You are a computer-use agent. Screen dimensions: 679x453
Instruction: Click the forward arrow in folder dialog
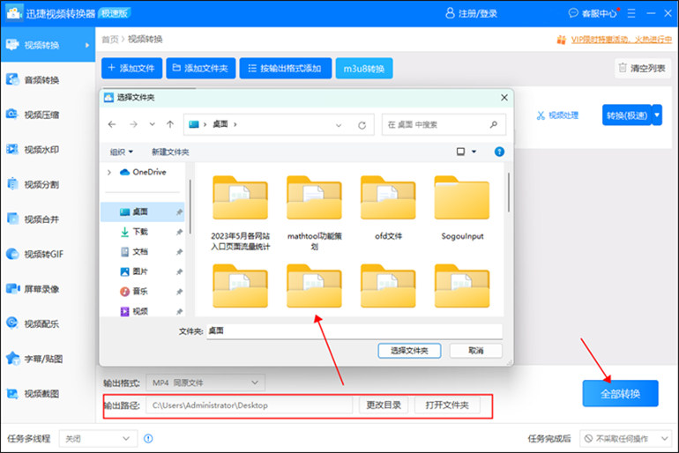(x=133, y=124)
